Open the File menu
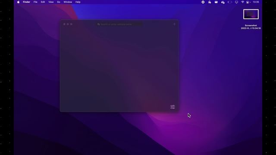276x155 pixels. tap(35, 2)
